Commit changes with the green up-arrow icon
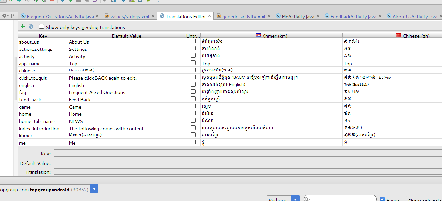 71,2
